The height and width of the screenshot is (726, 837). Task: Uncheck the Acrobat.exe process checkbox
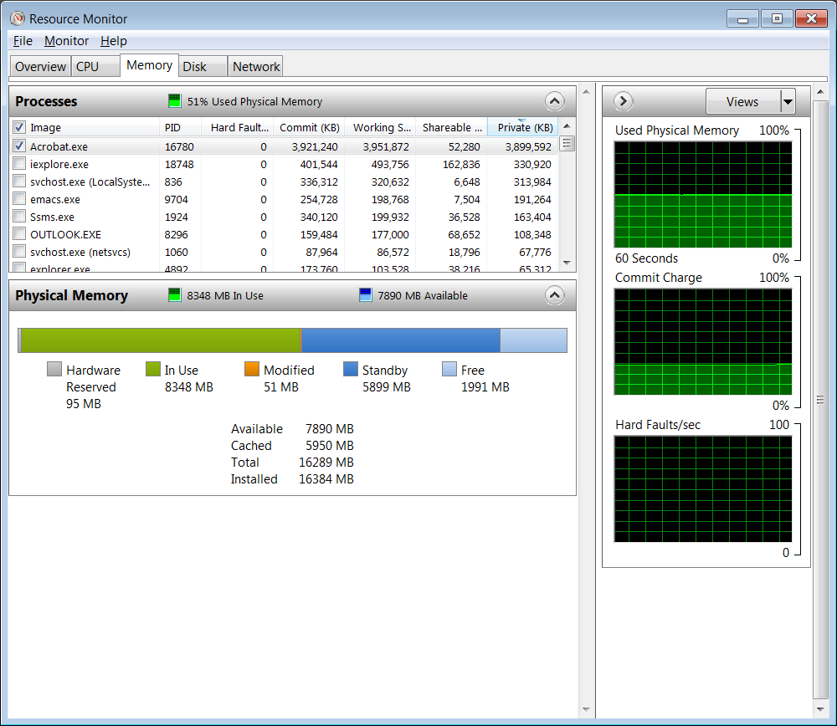click(19, 146)
